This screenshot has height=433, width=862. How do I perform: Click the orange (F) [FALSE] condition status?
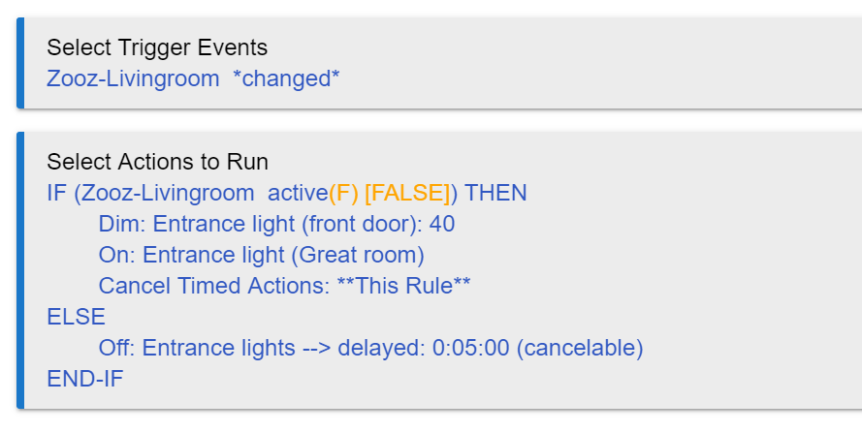(390, 193)
